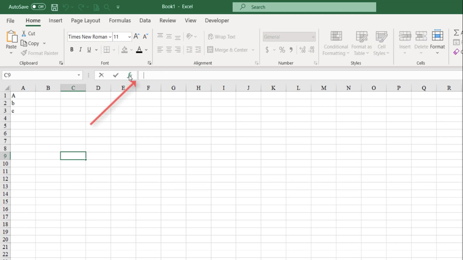Expand the Merge & Center options

(x=253, y=50)
